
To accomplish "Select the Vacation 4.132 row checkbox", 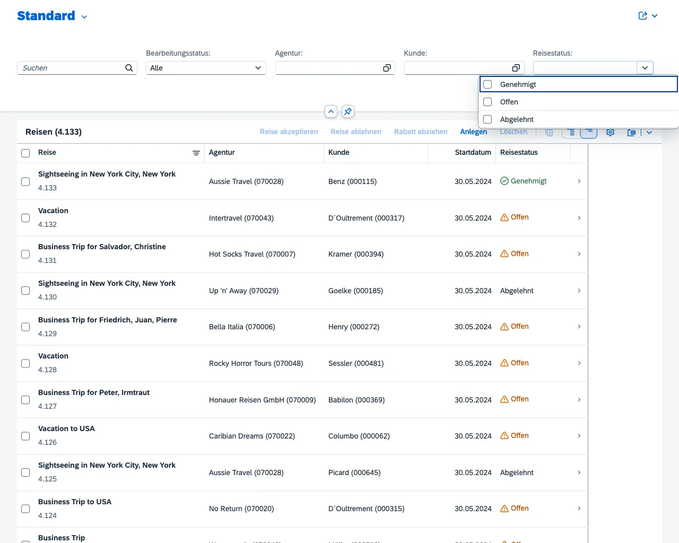I will (25, 218).
